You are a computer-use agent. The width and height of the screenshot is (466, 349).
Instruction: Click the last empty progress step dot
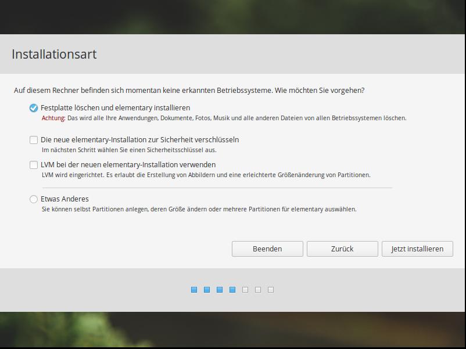click(271, 290)
